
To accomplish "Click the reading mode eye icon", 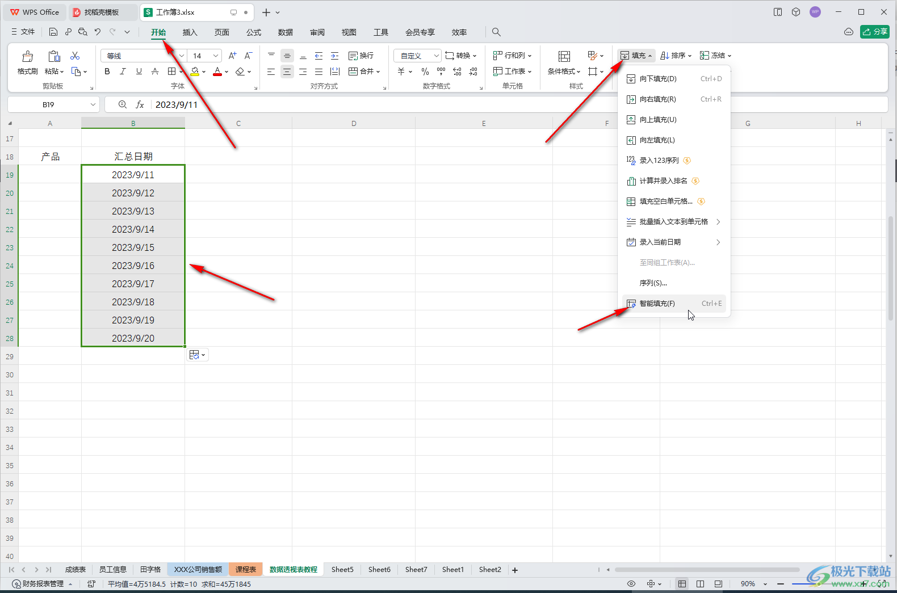I will tap(631, 584).
